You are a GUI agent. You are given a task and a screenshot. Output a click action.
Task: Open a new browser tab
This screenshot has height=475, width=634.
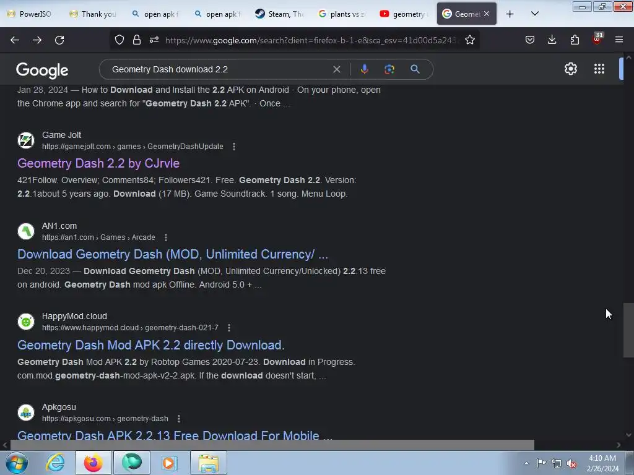tap(510, 14)
